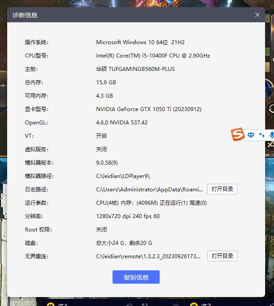This screenshot has height=306, width=274.
Task: Click the C:\leidian\LDPlayer9\ emulator path
Action: point(123,176)
